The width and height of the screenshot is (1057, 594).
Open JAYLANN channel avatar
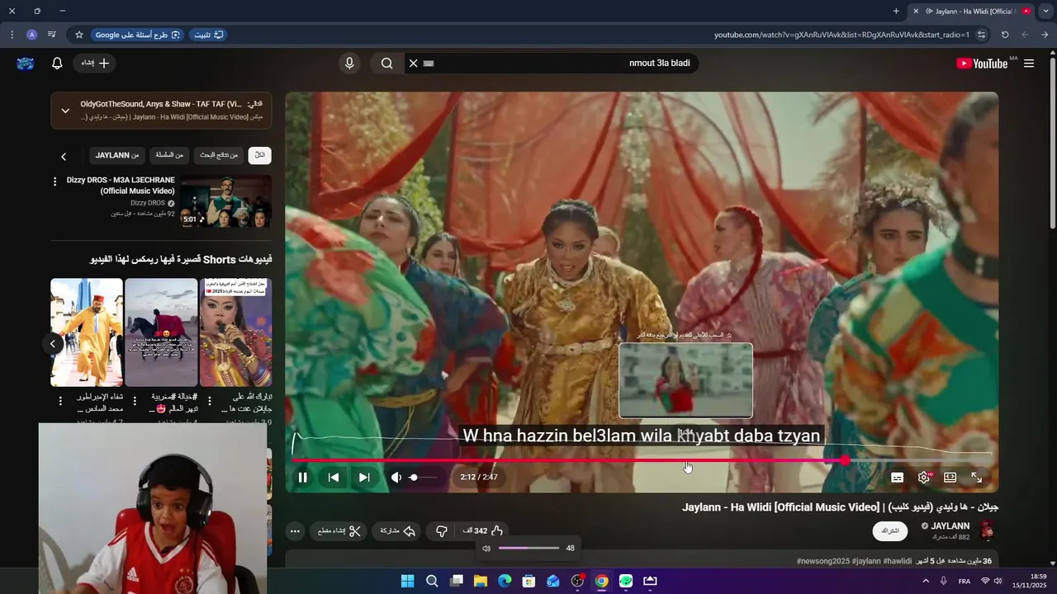pyautogui.click(x=986, y=530)
